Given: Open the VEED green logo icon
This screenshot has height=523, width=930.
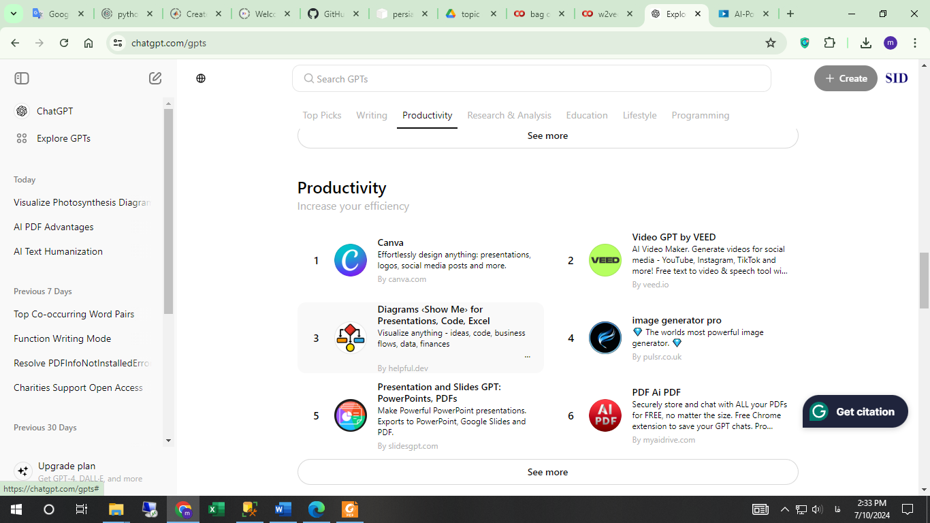Looking at the screenshot, I should pos(605,260).
